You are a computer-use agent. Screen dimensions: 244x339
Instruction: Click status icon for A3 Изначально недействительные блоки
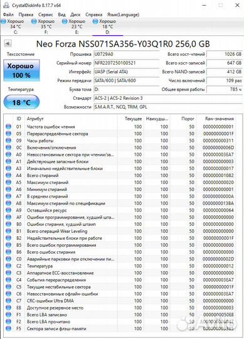8,168
